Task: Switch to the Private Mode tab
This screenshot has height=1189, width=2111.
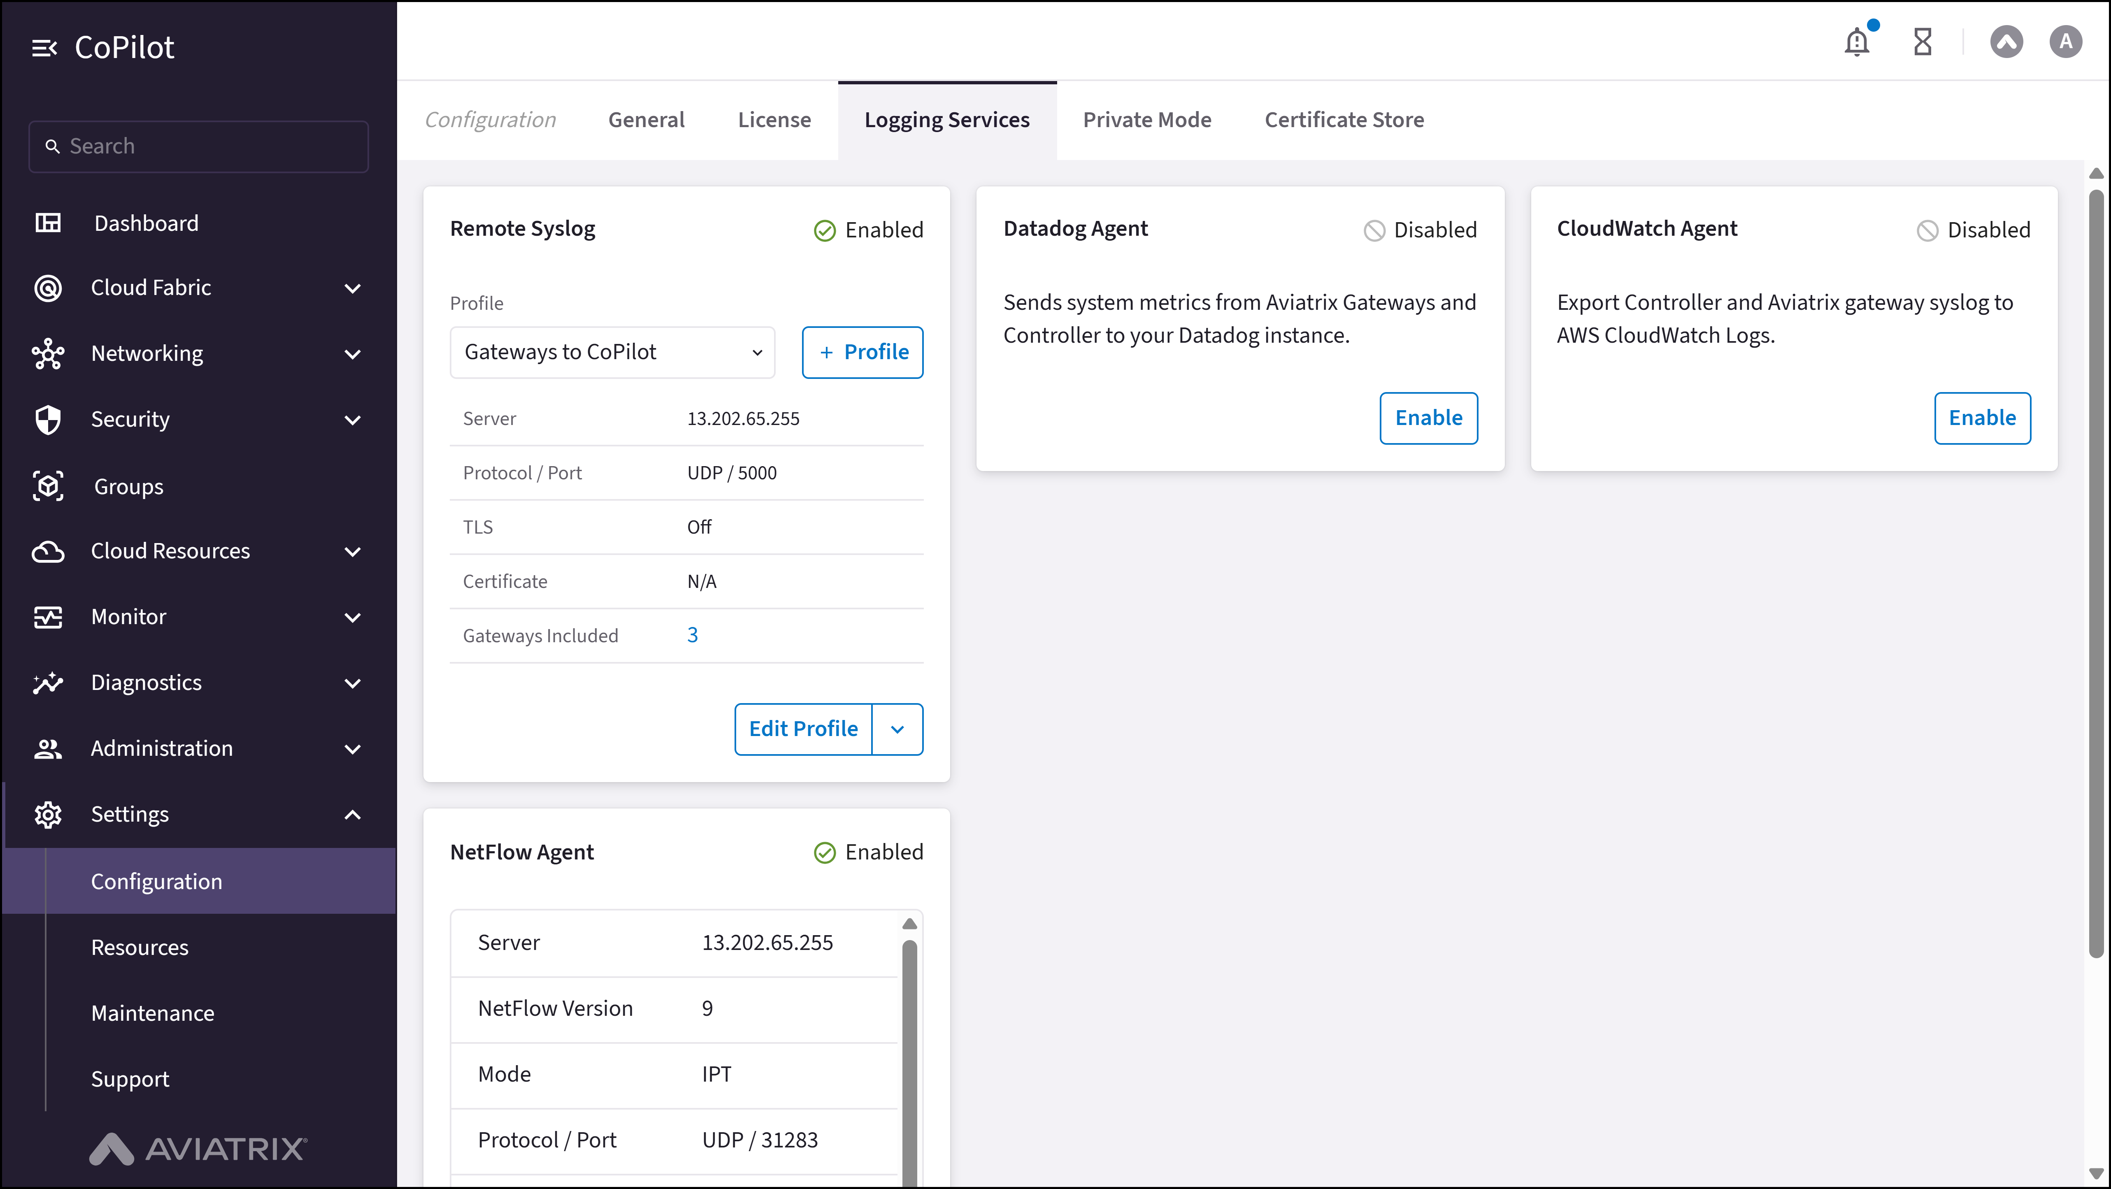Action: pyautogui.click(x=1147, y=120)
